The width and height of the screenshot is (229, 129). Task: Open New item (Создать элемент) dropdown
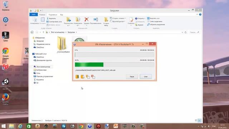pyautogui.click(x=118, y=18)
